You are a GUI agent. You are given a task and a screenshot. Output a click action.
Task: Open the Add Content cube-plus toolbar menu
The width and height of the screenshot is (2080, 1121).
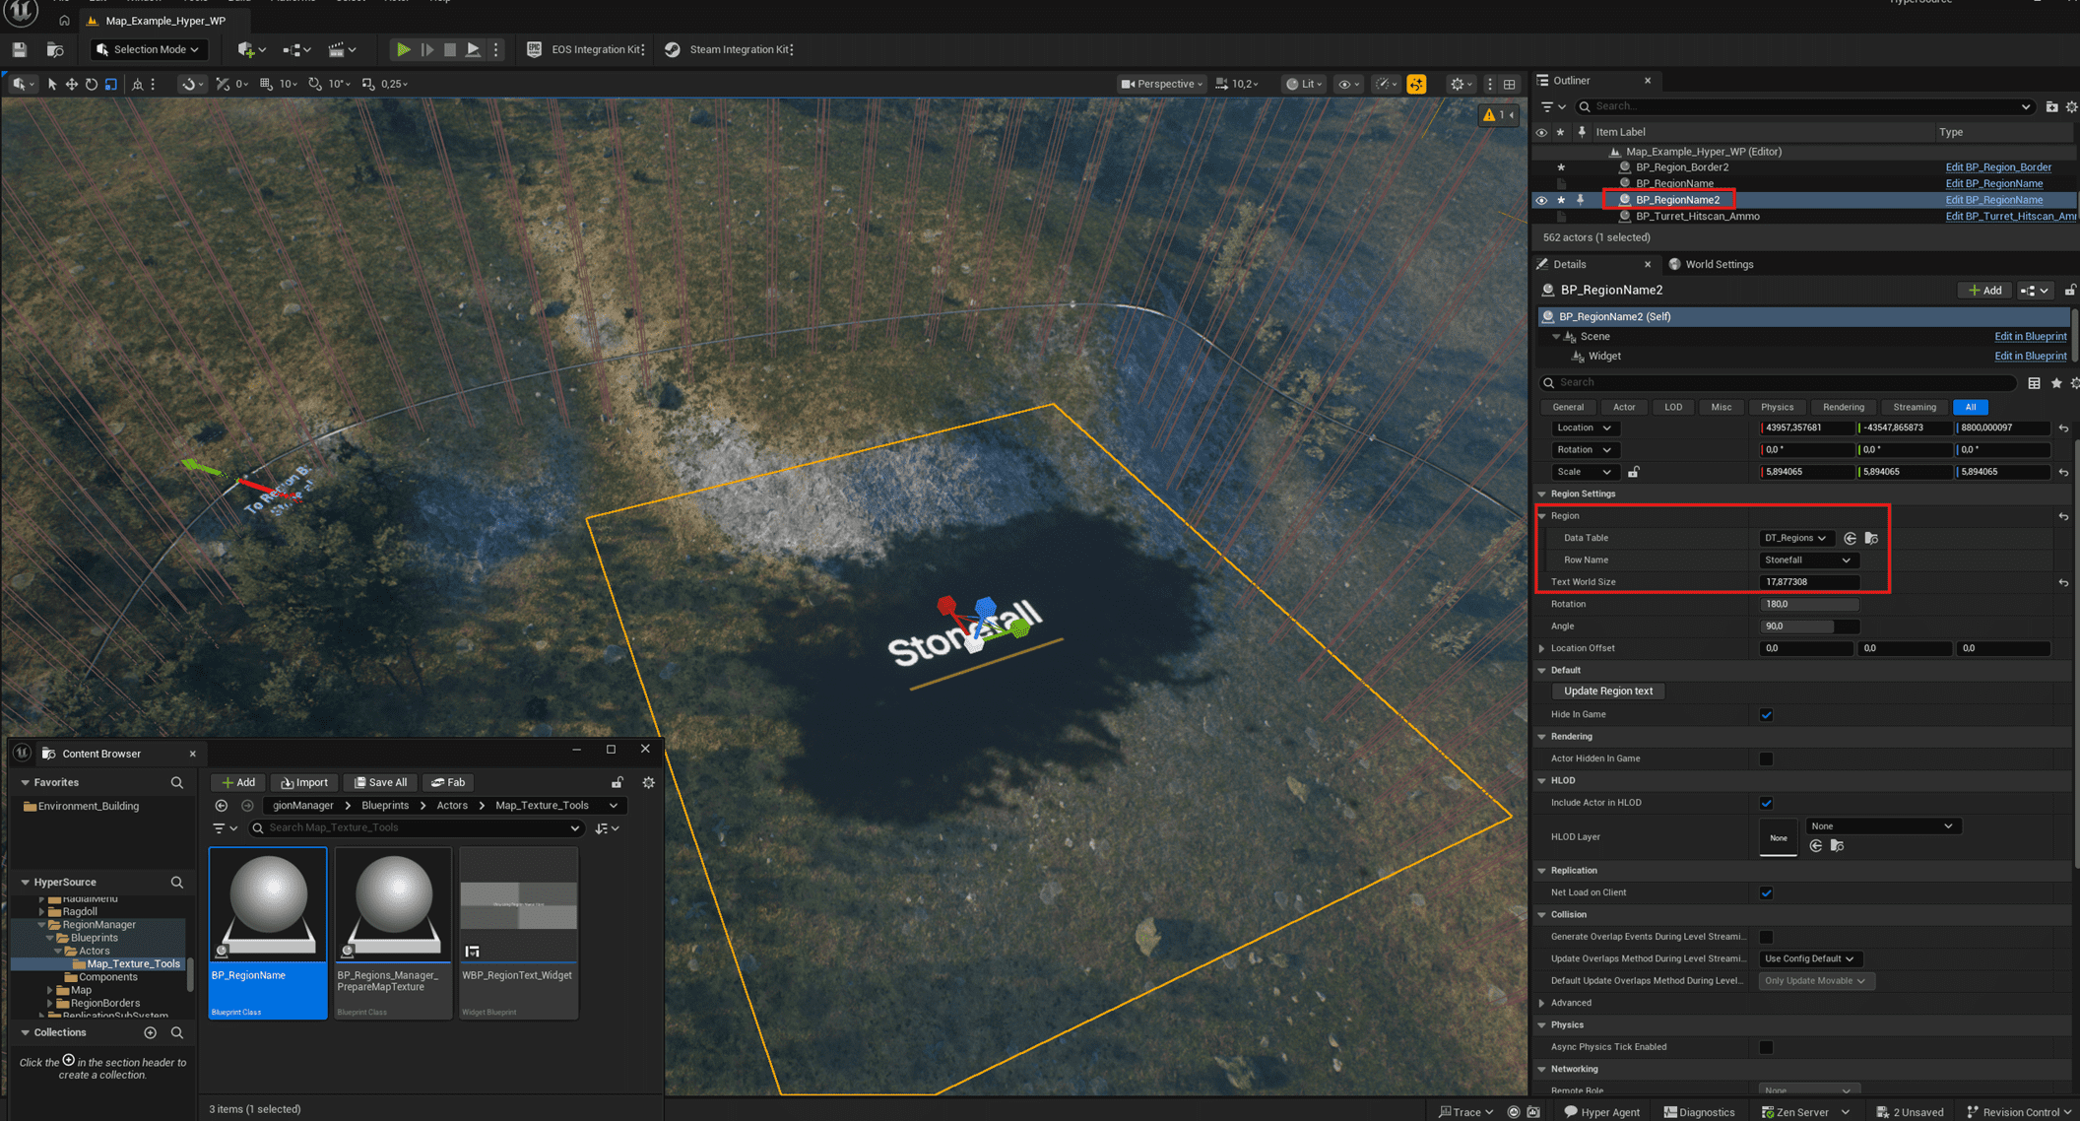pos(251,49)
